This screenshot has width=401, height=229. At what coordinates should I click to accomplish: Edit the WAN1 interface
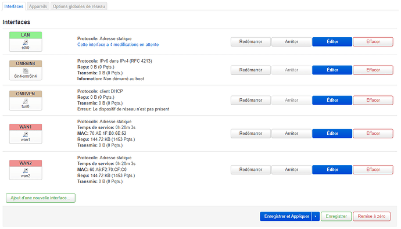(332, 134)
